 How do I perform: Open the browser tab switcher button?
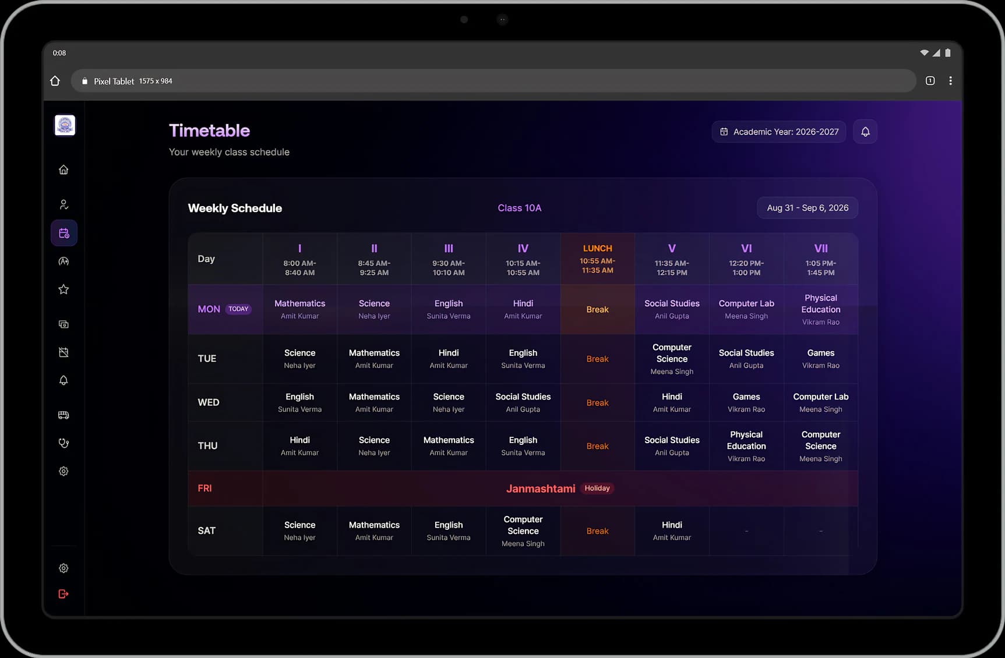point(930,81)
